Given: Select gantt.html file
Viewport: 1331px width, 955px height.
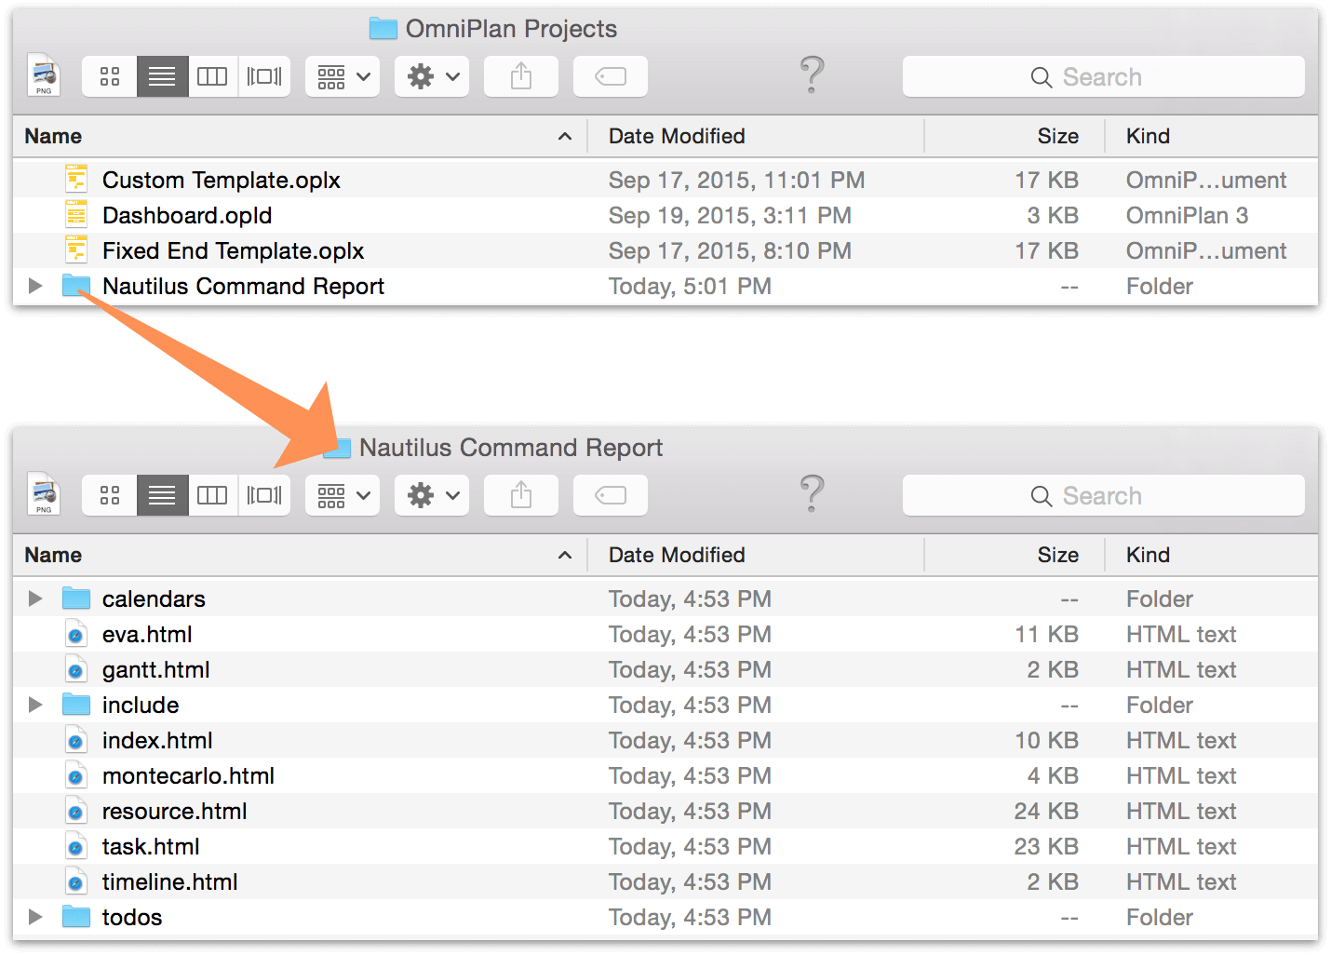Looking at the screenshot, I should (x=156, y=669).
